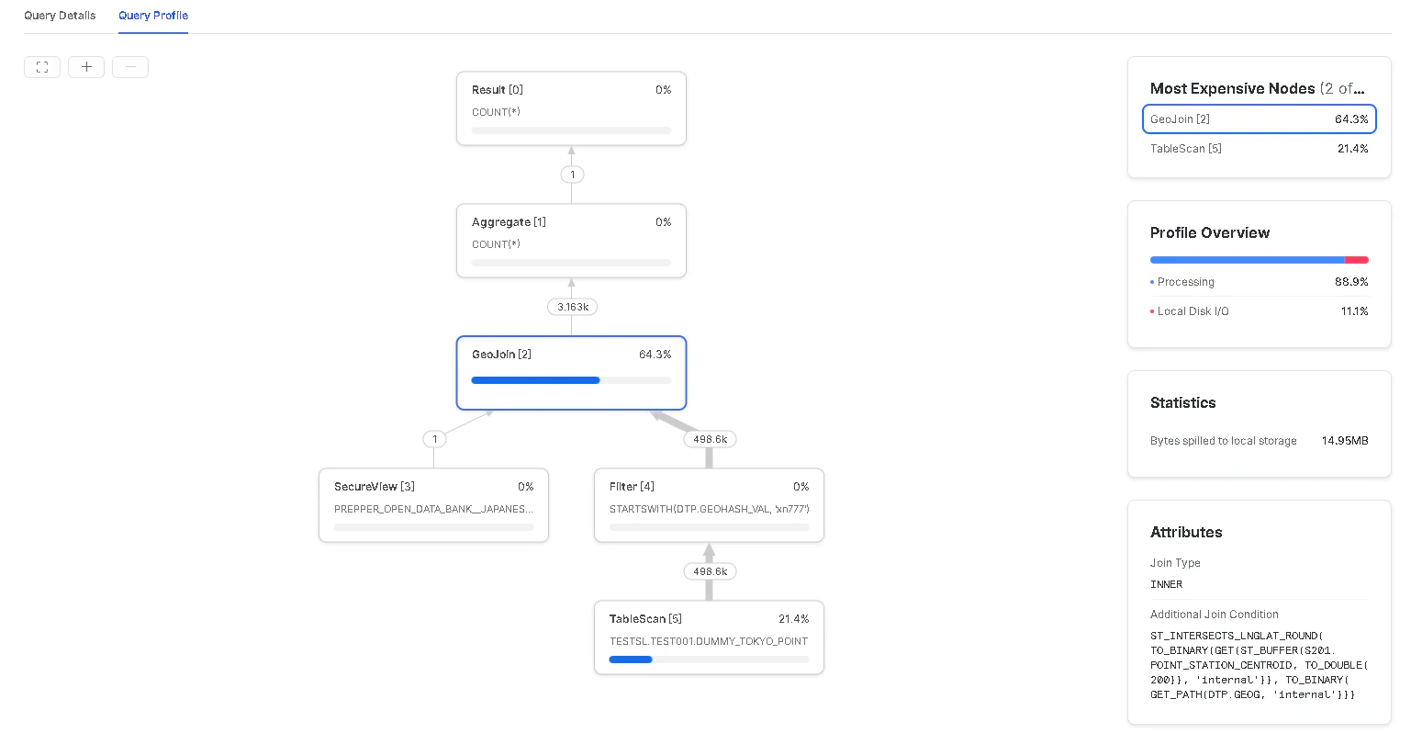Click the row count 1 below Result node
The height and width of the screenshot is (733, 1411).
coord(572,175)
